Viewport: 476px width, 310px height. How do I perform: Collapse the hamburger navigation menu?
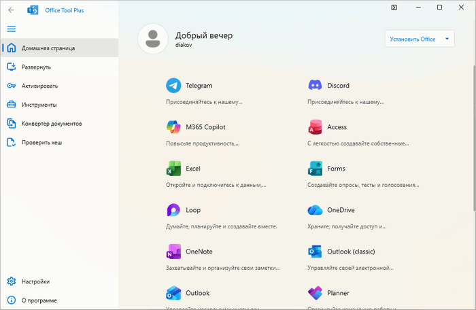[12, 29]
